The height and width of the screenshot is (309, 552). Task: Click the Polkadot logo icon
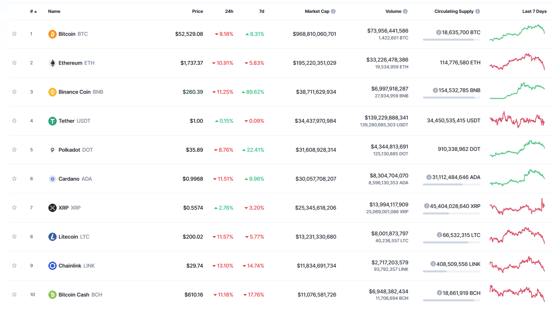tap(52, 150)
